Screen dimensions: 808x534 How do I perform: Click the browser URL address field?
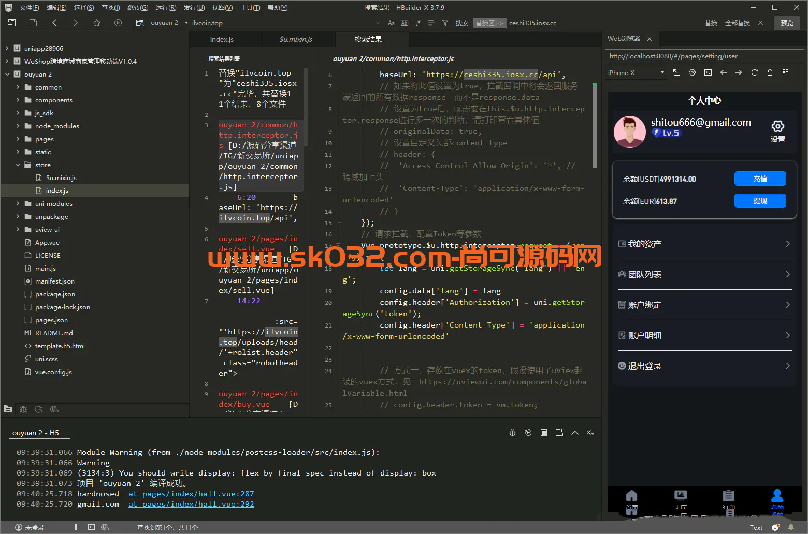click(704, 56)
